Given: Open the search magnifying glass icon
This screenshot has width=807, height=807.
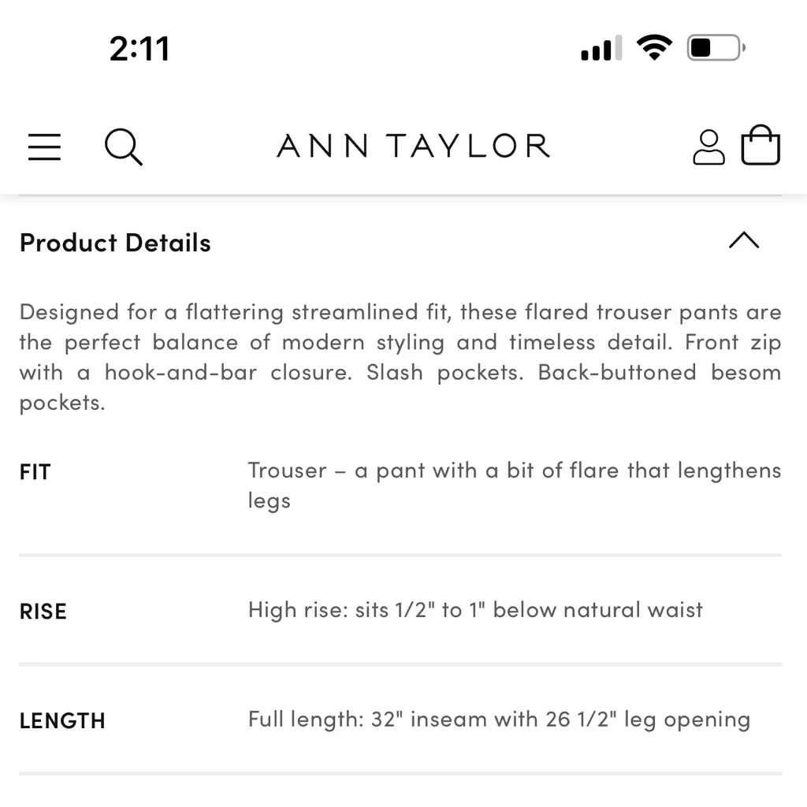Looking at the screenshot, I should tap(123, 147).
